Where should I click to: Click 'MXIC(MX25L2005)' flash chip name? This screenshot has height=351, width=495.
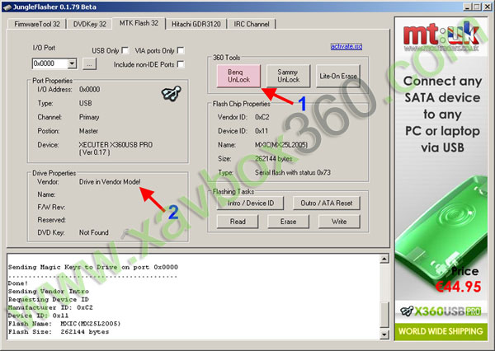[281, 145]
